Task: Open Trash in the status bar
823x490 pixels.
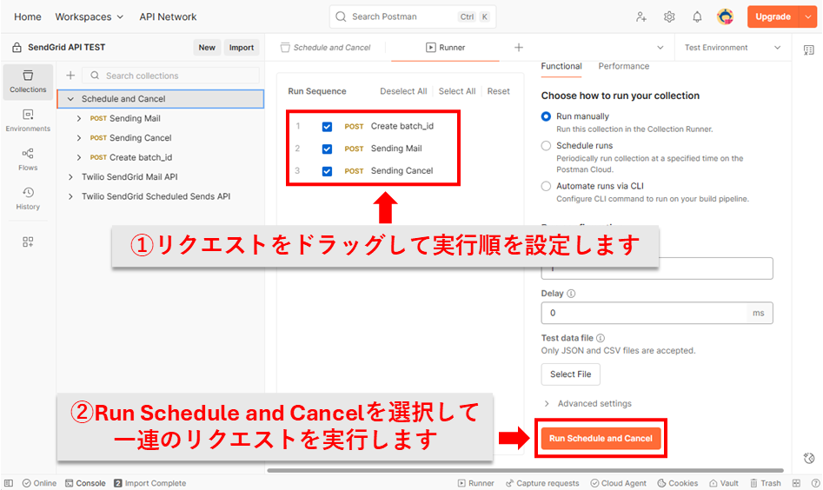Action: coord(765,483)
